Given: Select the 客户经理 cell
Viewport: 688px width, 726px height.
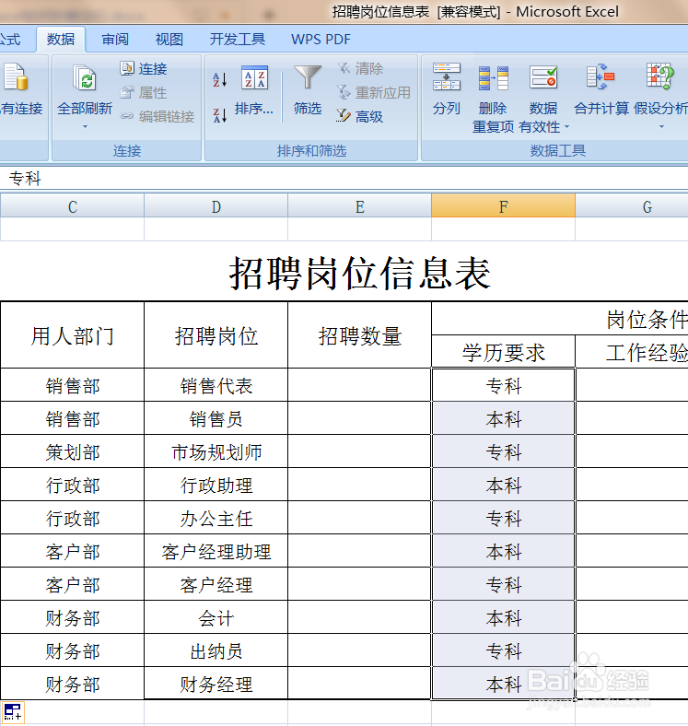Looking at the screenshot, I should pos(216,584).
